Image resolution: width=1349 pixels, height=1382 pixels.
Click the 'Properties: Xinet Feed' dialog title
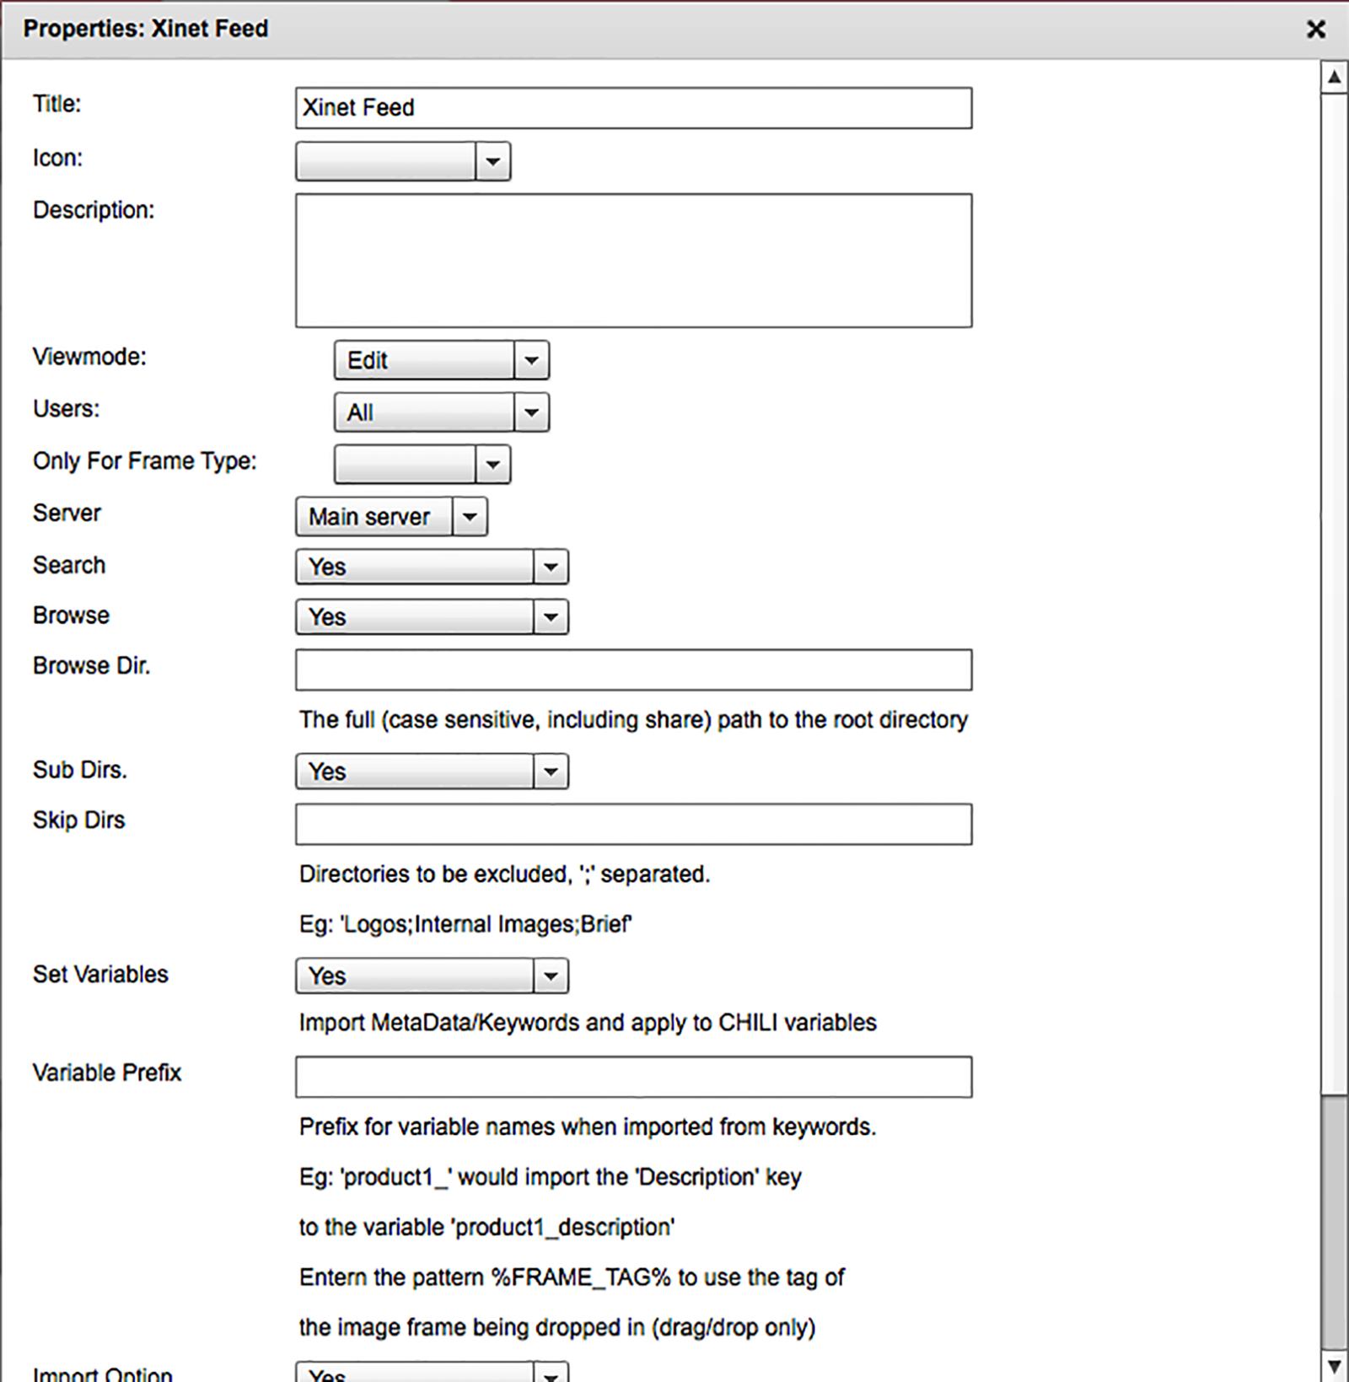(146, 29)
